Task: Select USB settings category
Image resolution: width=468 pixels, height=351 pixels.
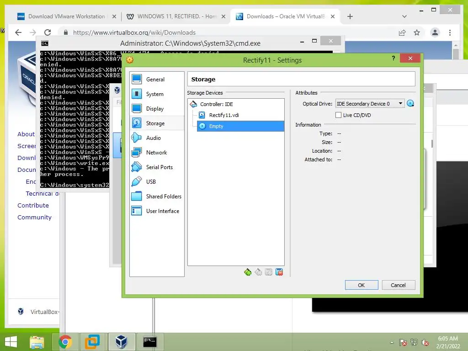Action: 157,182
